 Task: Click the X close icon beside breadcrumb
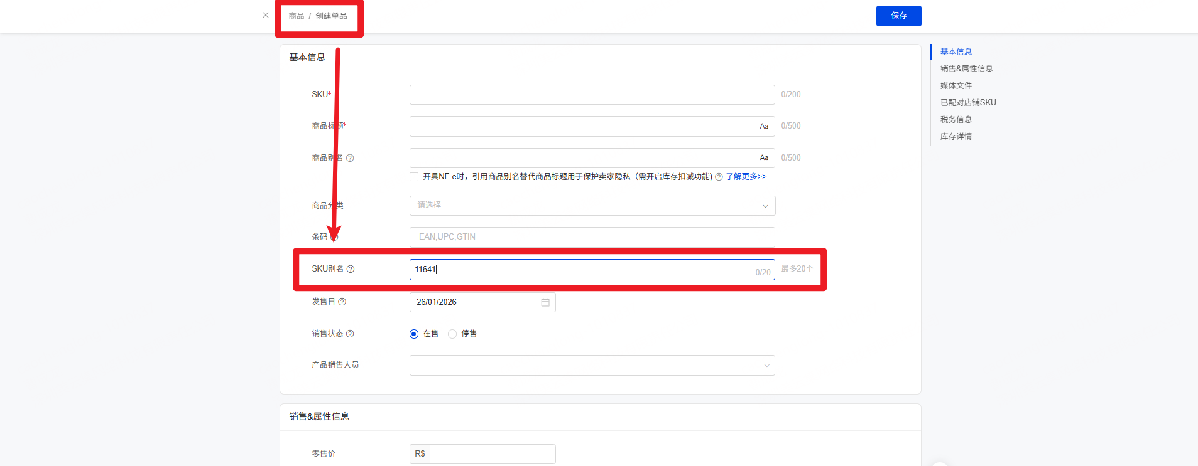266,15
